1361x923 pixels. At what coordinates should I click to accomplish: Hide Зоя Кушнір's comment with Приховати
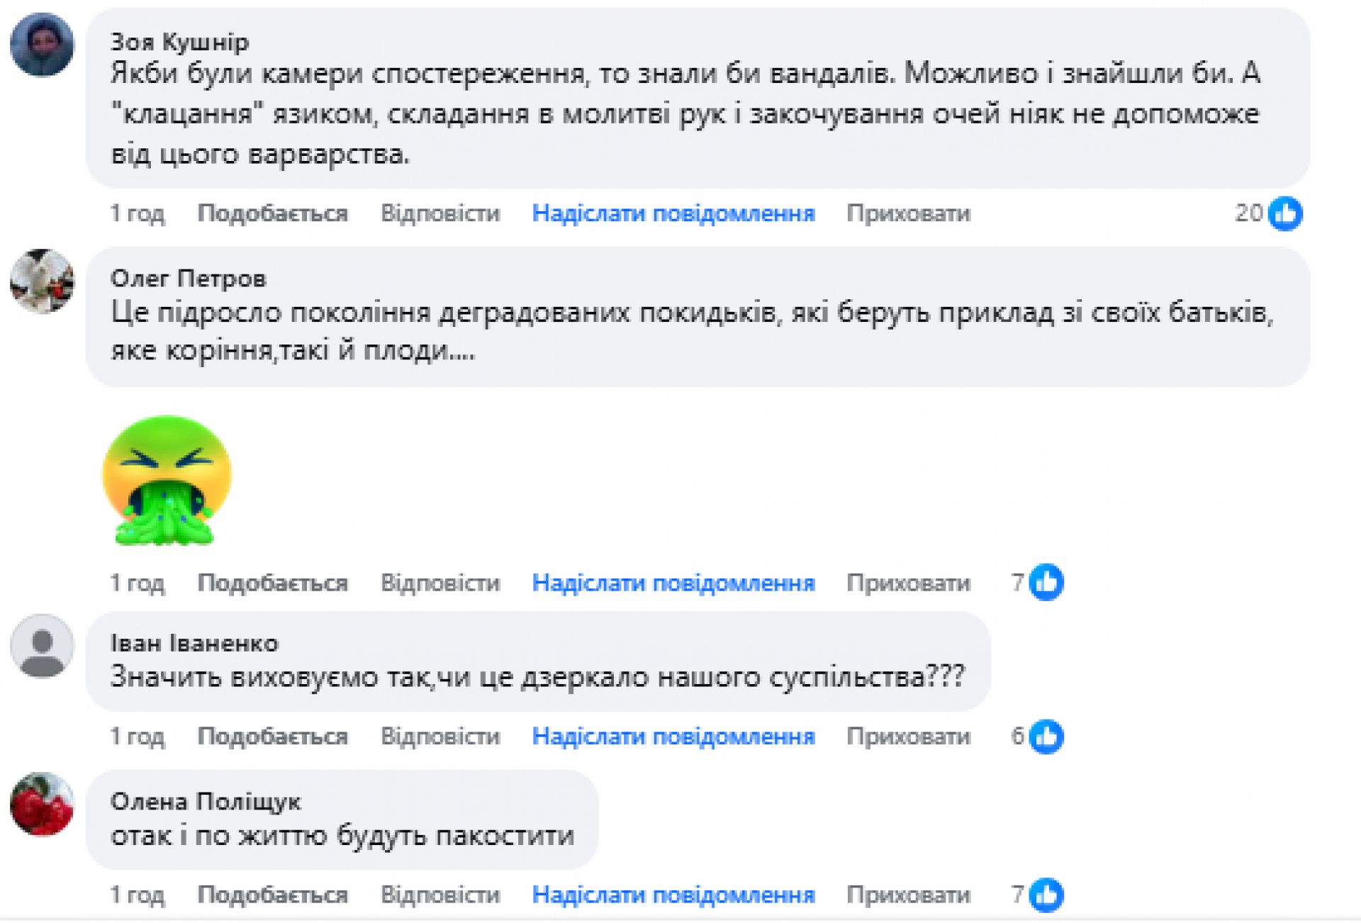point(908,213)
